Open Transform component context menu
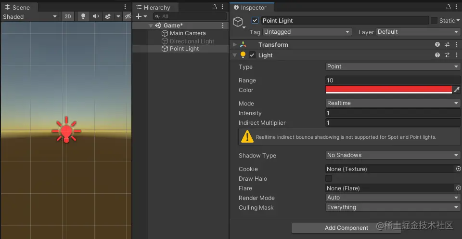Screen dimensions: 462x239 click(457, 44)
